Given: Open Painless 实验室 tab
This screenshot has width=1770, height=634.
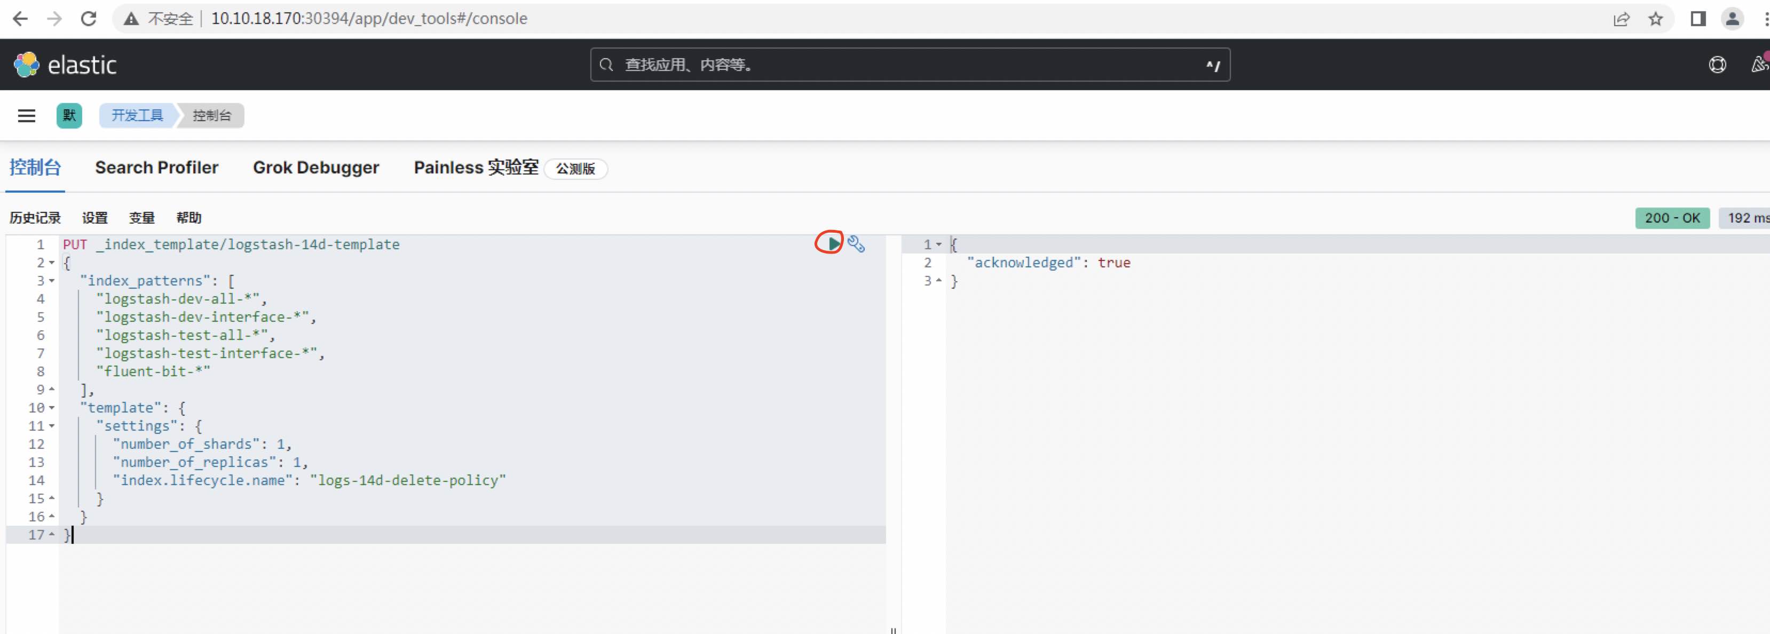Looking at the screenshot, I should pos(476,168).
